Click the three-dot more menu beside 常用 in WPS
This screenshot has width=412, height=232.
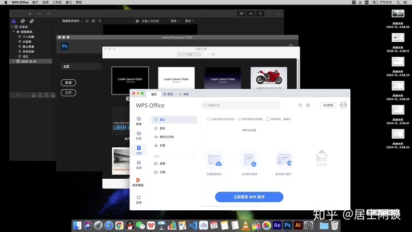[194, 156]
